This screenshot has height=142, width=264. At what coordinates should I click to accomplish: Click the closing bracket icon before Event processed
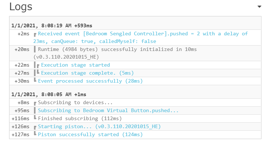click(35, 80)
